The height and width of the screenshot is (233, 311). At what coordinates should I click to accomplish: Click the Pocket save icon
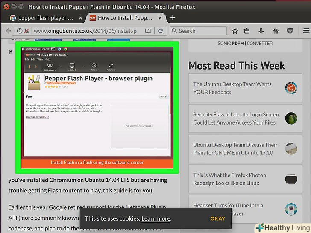click(290, 31)
